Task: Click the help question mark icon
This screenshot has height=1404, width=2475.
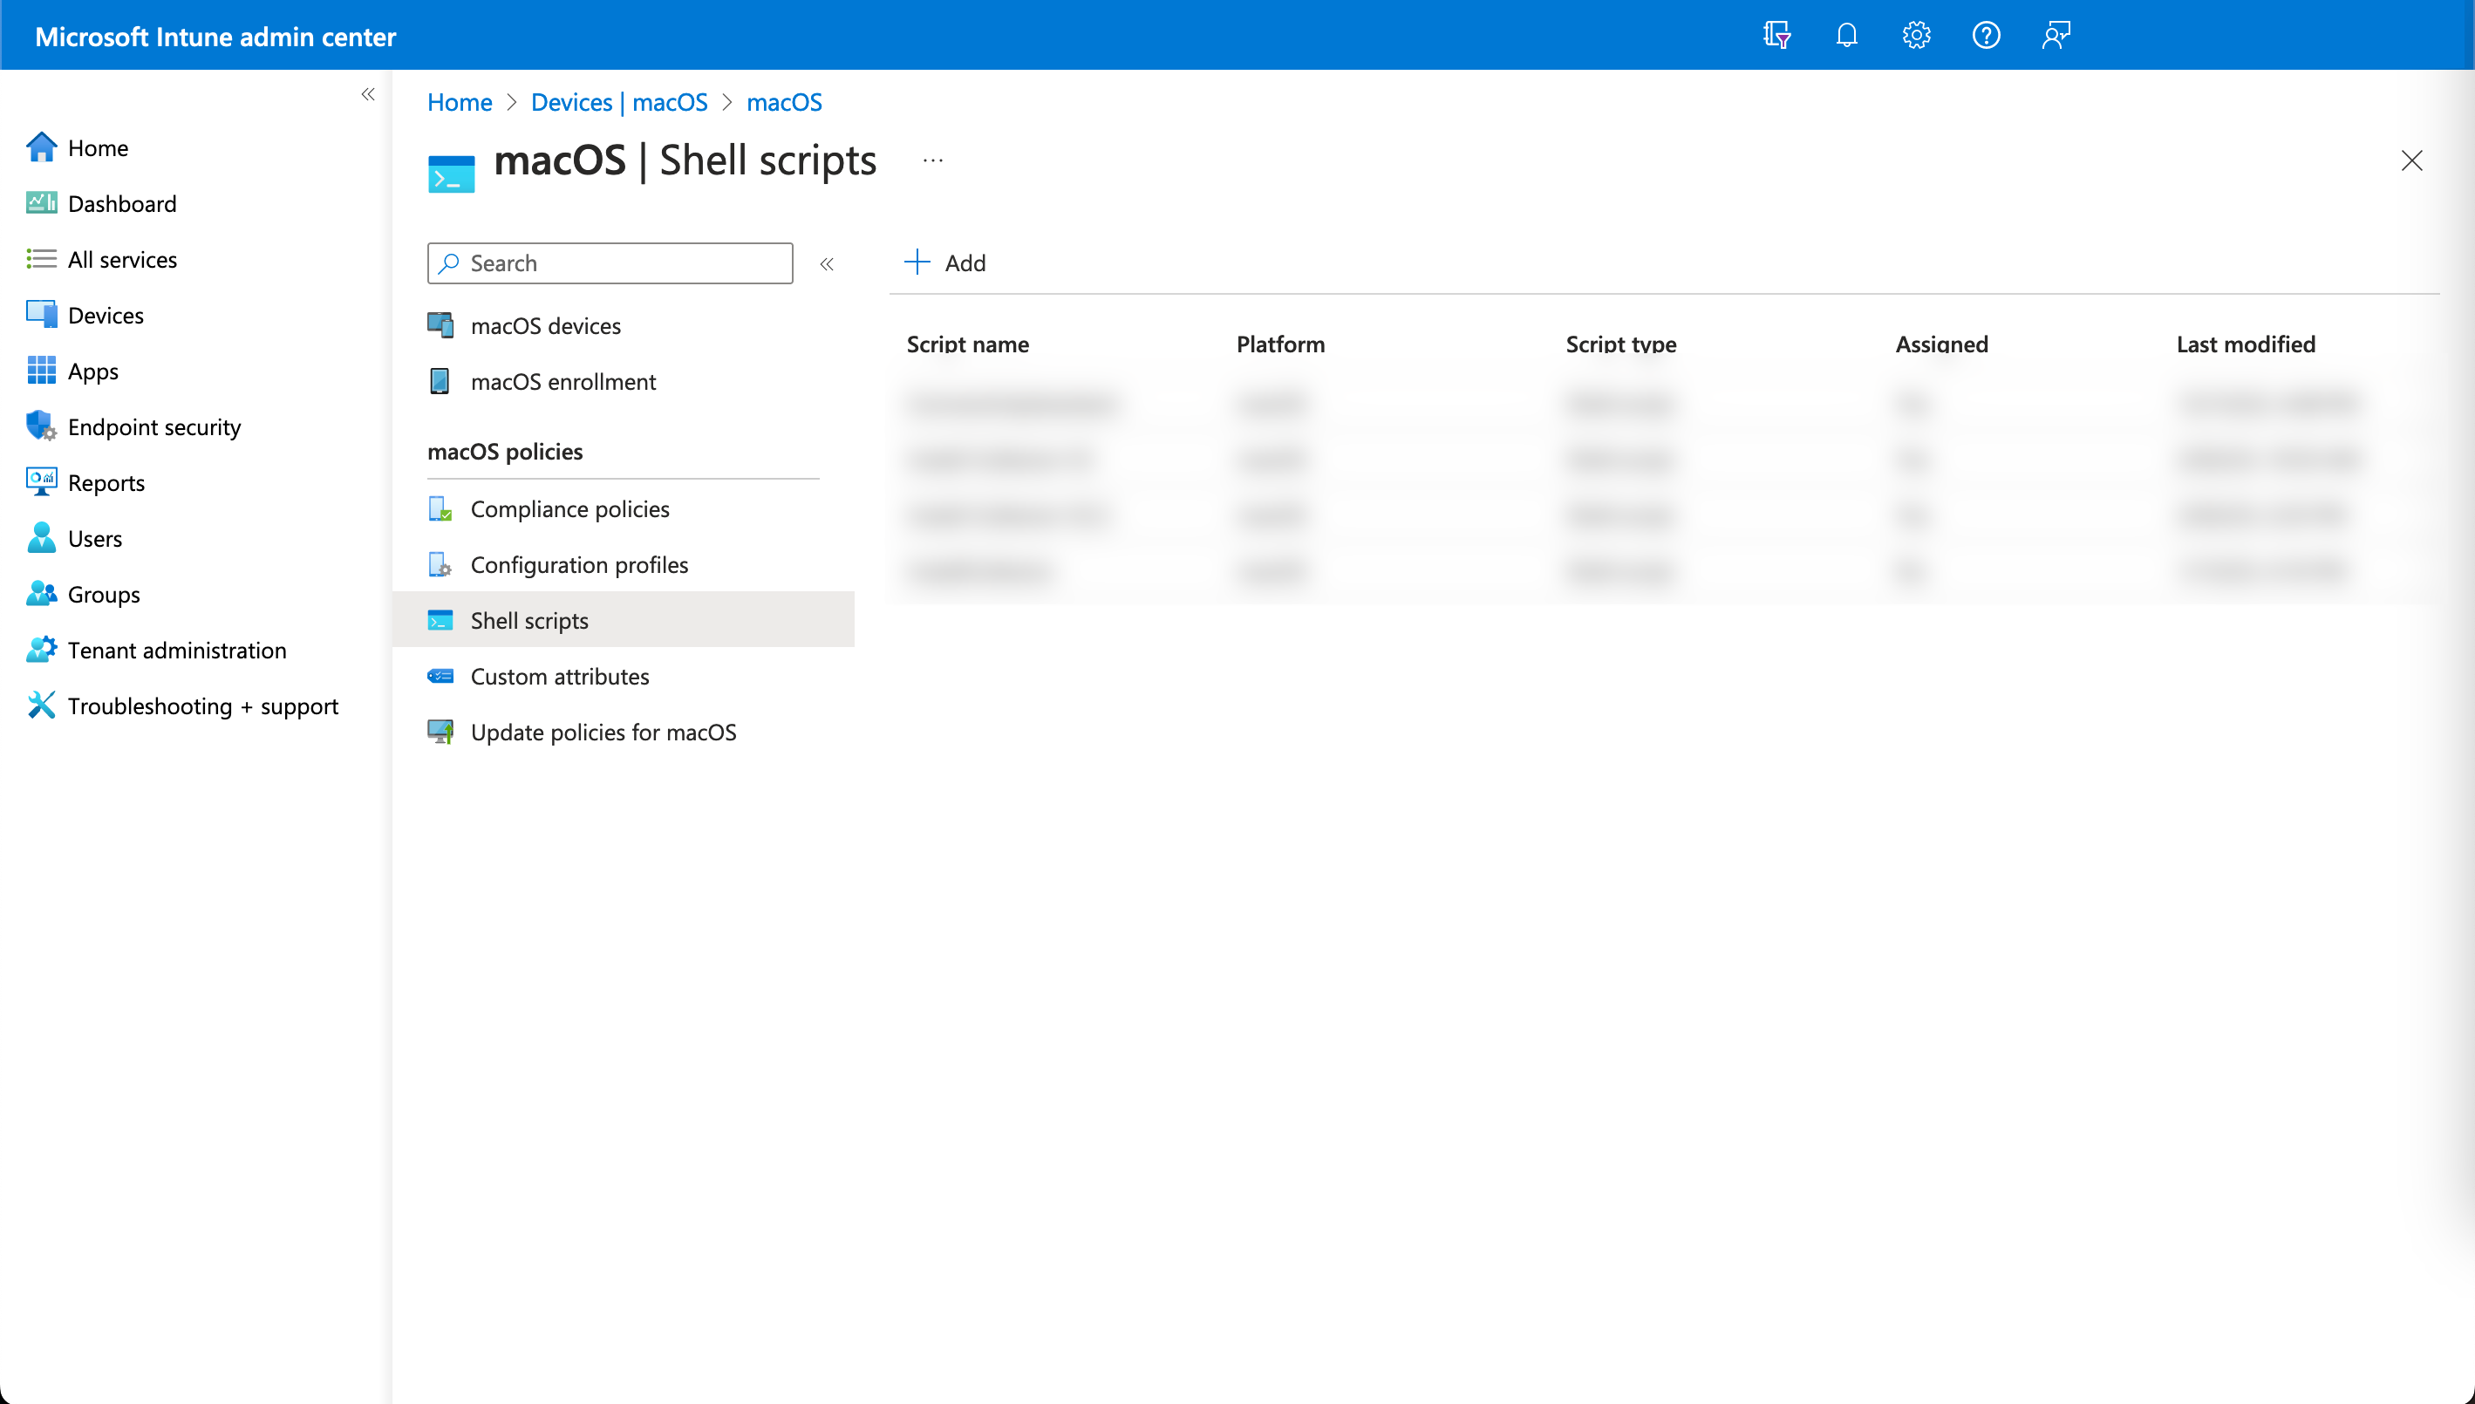Action: pyautogui.click(x=1985, y=36)
